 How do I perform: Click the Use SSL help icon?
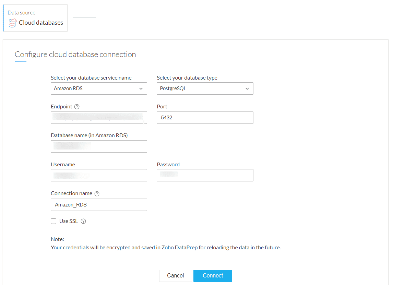coord(83,221)
